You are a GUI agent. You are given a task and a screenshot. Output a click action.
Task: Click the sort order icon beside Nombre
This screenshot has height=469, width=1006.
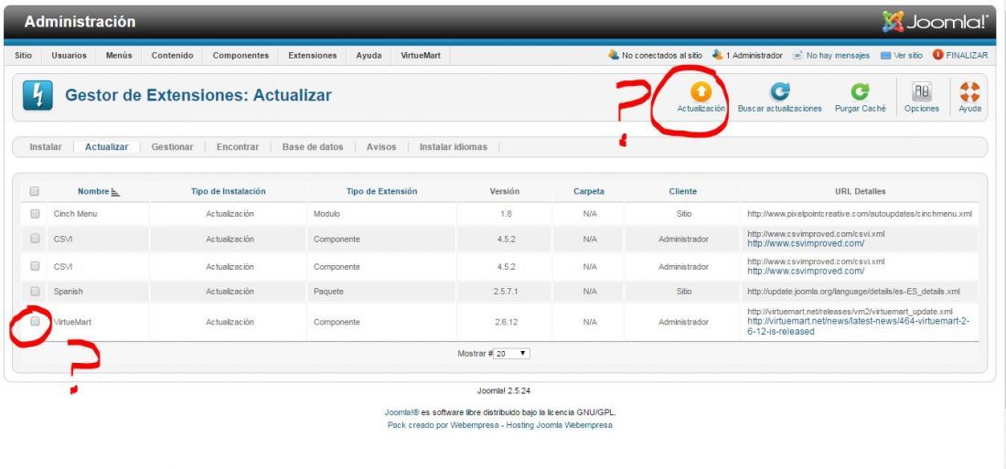point(115,192)
